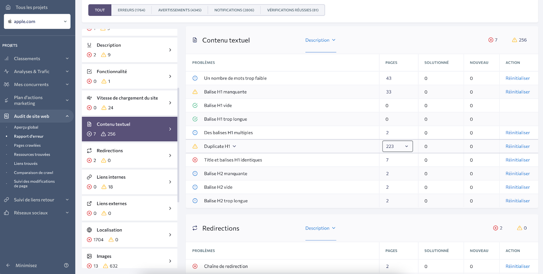The height and width of the screenshot is (274, 543).
Task: Click the PROBLÈMES column header in Contenu textuel
Action: [x=204, y=63]
